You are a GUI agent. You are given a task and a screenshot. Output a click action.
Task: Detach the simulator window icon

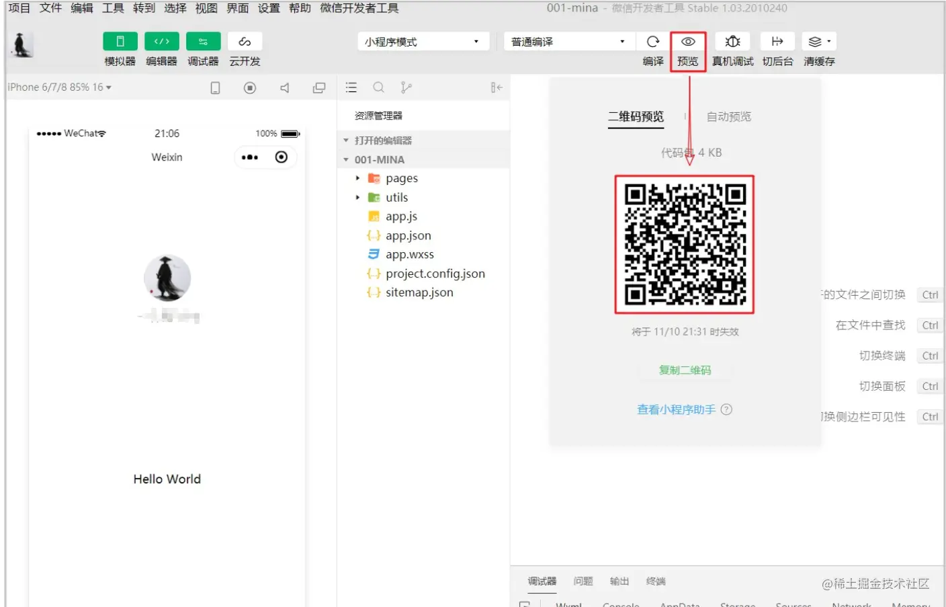[x=319, y=88]
